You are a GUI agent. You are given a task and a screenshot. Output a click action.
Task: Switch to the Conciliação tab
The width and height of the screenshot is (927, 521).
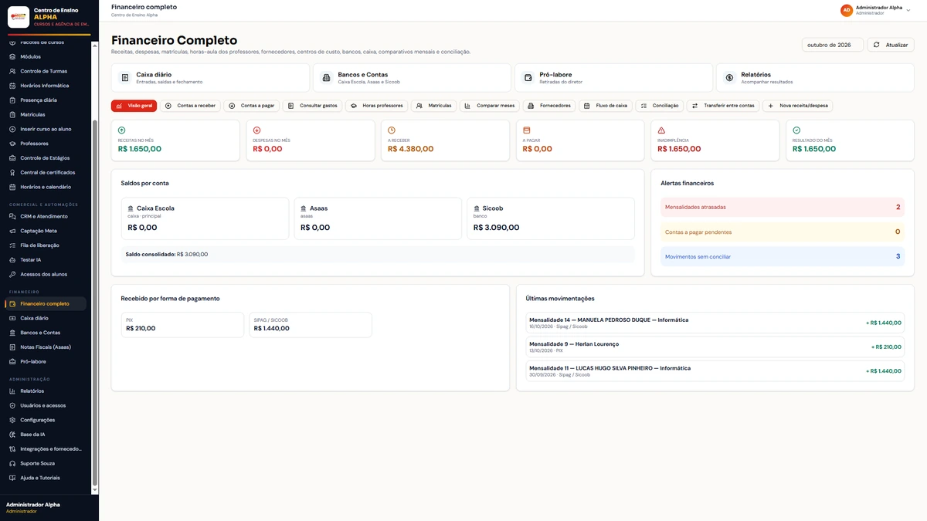[x=660, y=106]
